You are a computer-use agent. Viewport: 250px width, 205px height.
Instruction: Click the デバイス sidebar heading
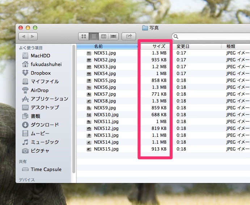click(x=27, y=180)
